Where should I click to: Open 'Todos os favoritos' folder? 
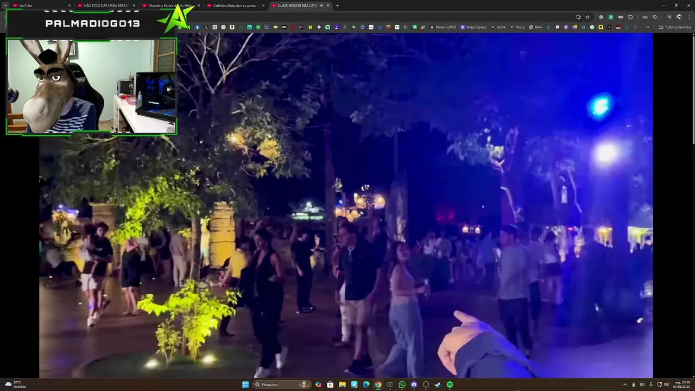click(675, 27)
